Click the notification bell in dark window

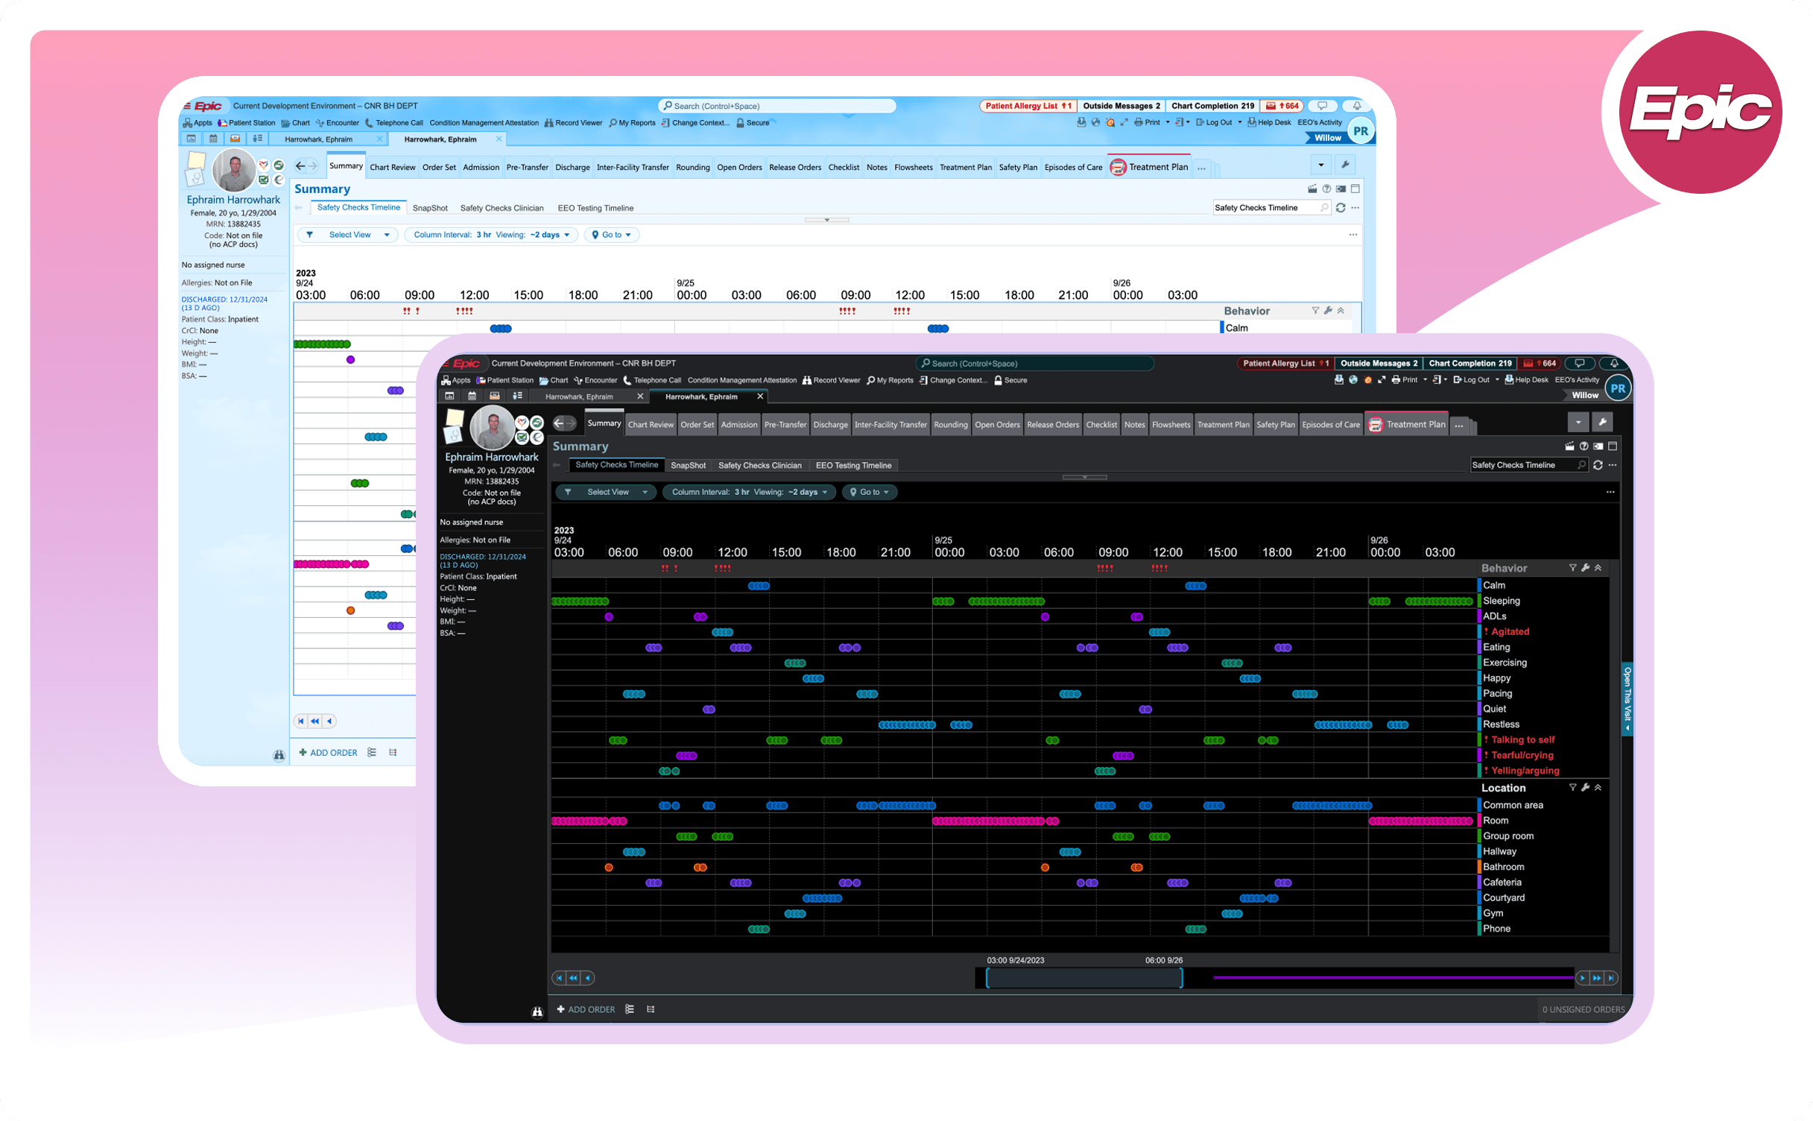1613,364
